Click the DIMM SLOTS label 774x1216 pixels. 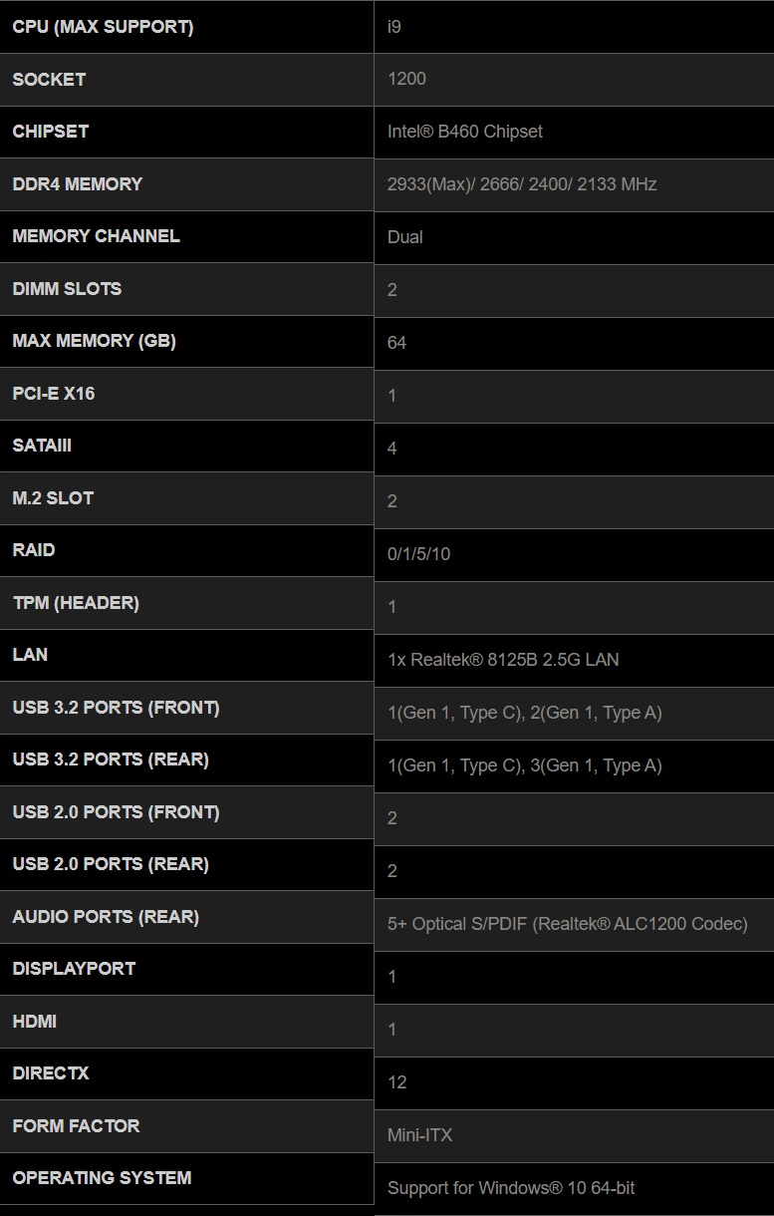point(67,289)
